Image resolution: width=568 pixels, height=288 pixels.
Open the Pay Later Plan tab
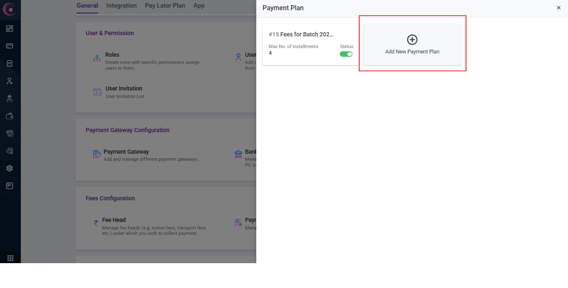click(165, 6)
